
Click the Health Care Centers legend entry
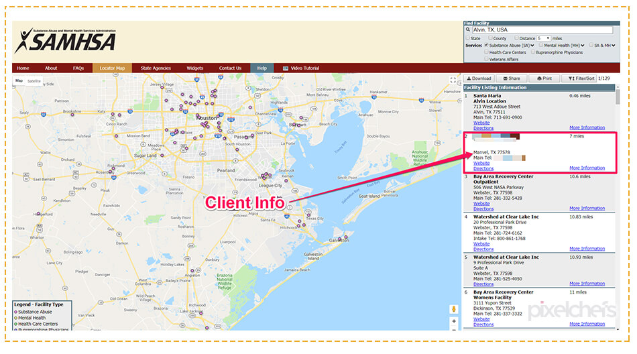pos(36,324)
